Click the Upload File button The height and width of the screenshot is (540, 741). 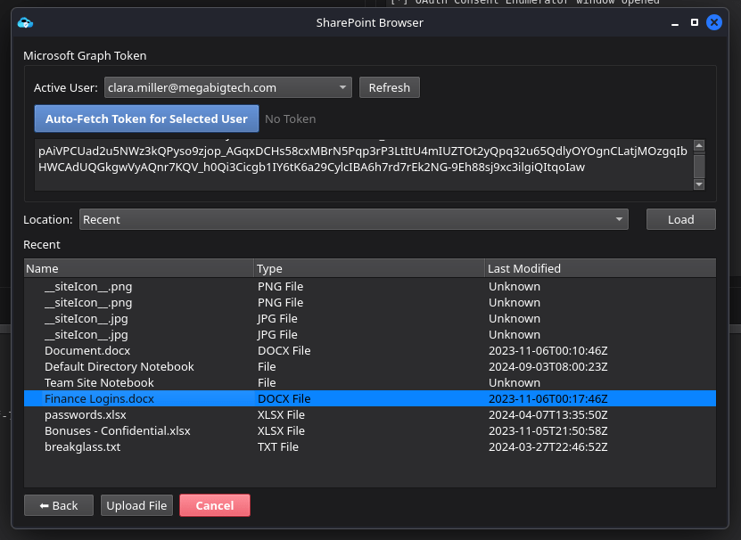(136, 505)
